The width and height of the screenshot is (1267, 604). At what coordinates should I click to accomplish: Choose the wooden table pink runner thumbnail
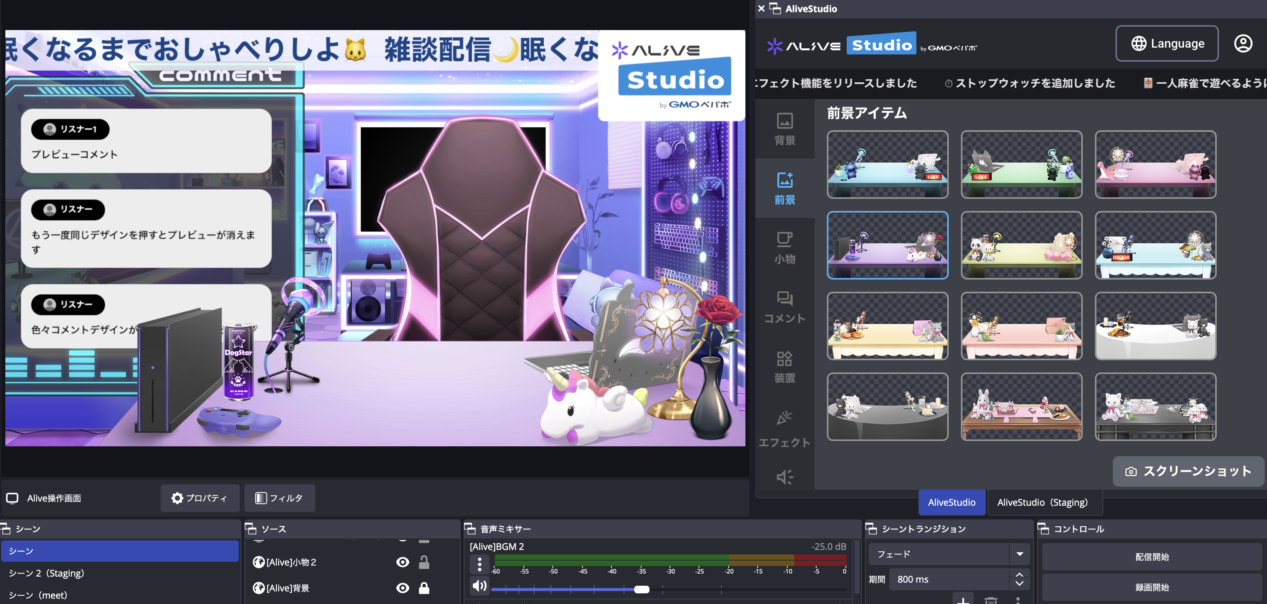click(x=1021, y=407)
